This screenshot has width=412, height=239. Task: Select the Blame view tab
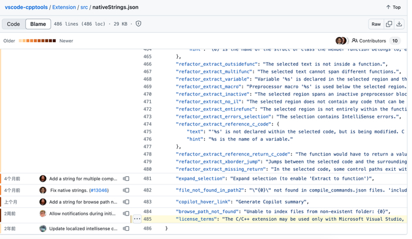[x=38, y=24]
